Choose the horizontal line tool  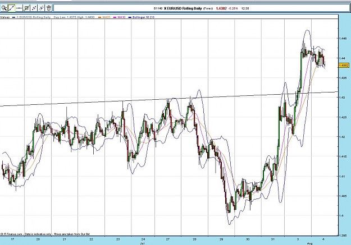[19, 8]
